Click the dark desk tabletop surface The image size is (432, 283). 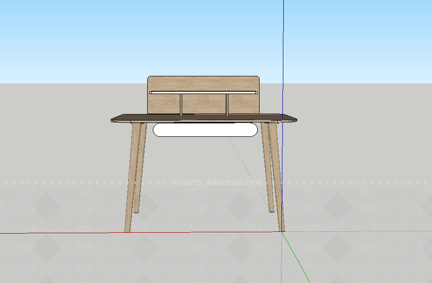coord(204,118)
